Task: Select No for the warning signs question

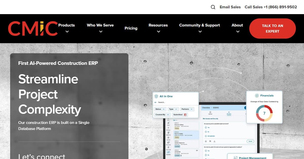Action: (x=206, y=154)
